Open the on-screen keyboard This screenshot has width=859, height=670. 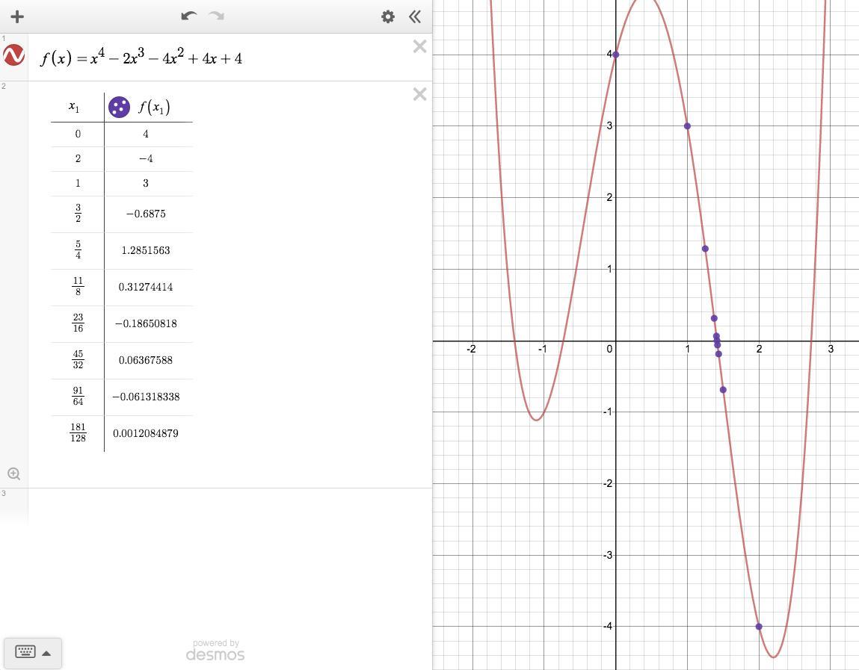pos(25,652)
